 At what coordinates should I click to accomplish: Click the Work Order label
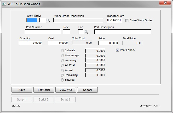pyautogui.click(x=34, y=16)
